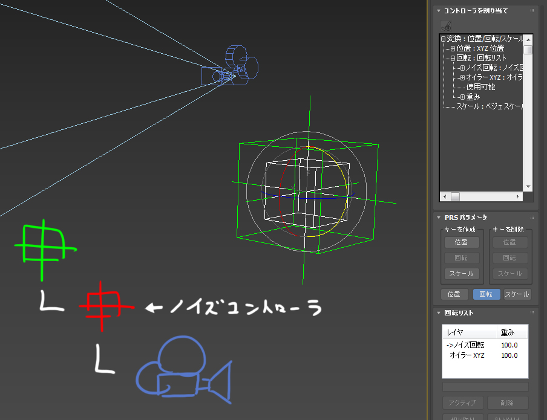547x420 pixels.
Task: Click the tree horizontal scroll-right arrow
Action: click(518, 196)
